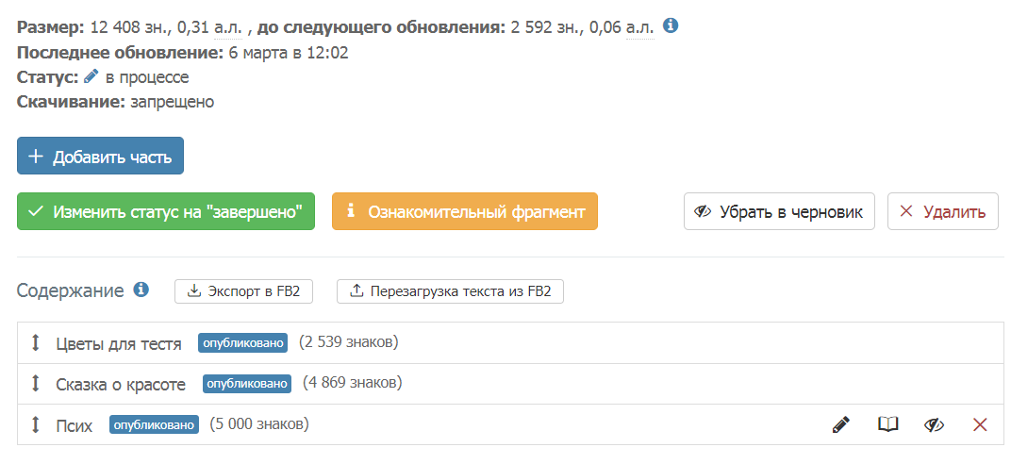Change status to "завершено"

[166, 211]
